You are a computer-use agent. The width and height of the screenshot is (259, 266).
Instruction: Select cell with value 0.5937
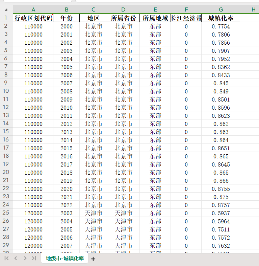click(221, 214)
